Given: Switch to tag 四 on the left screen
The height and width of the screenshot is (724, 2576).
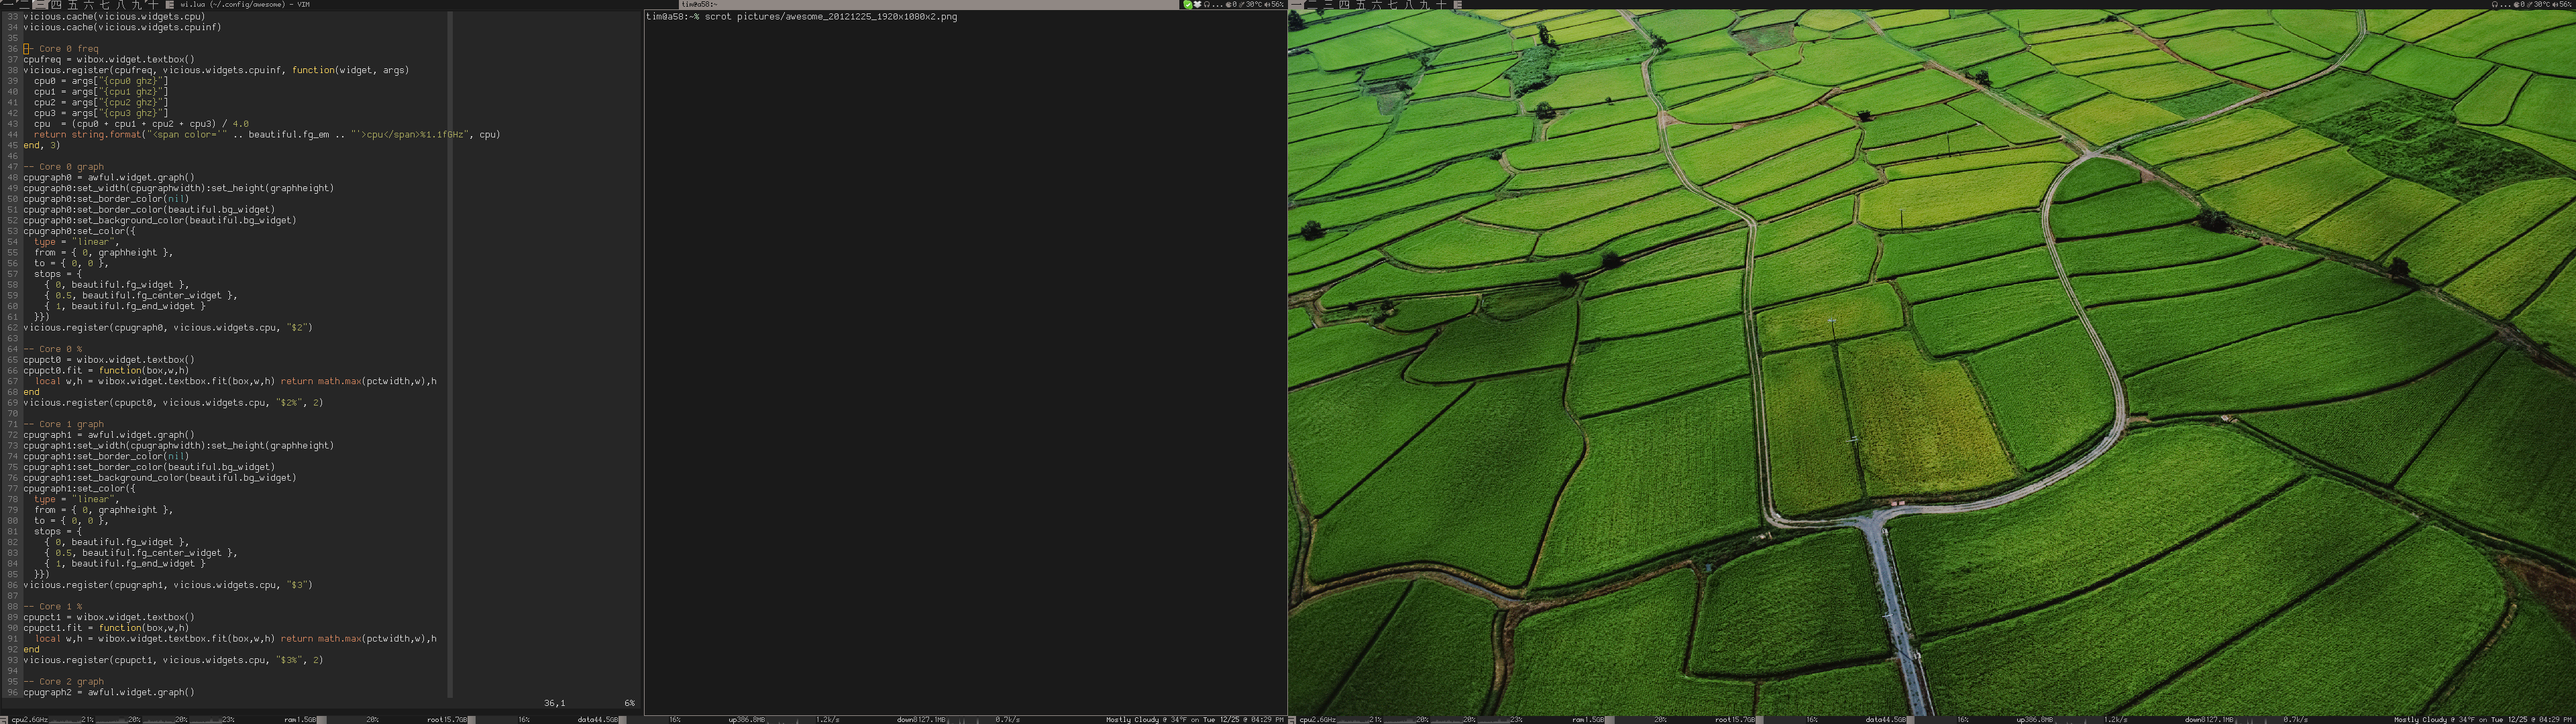Looking at the screenshot, I should click(x=56, y=5).
